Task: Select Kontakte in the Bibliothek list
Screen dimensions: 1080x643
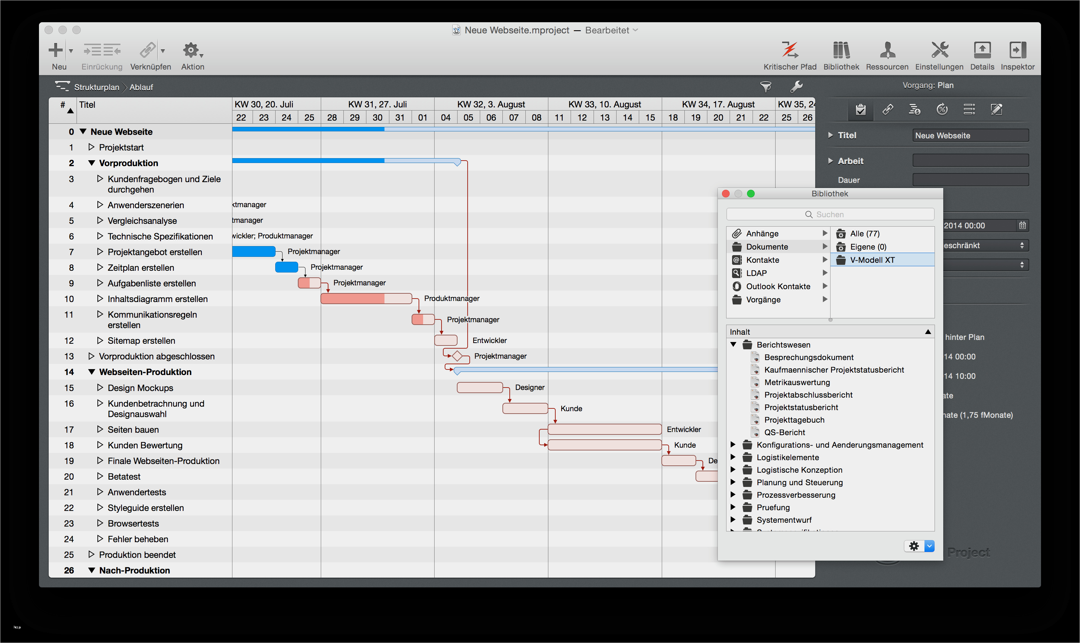Action: point(762,260)
